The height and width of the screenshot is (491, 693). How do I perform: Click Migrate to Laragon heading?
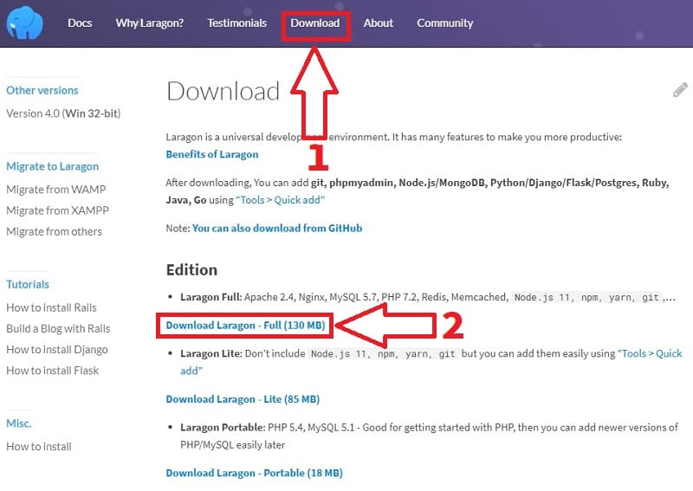[53, 166]
